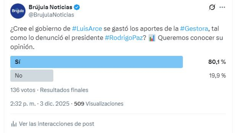Click the Brújula profile avatar
The image size is (240, 133).
tap(18, 11)
